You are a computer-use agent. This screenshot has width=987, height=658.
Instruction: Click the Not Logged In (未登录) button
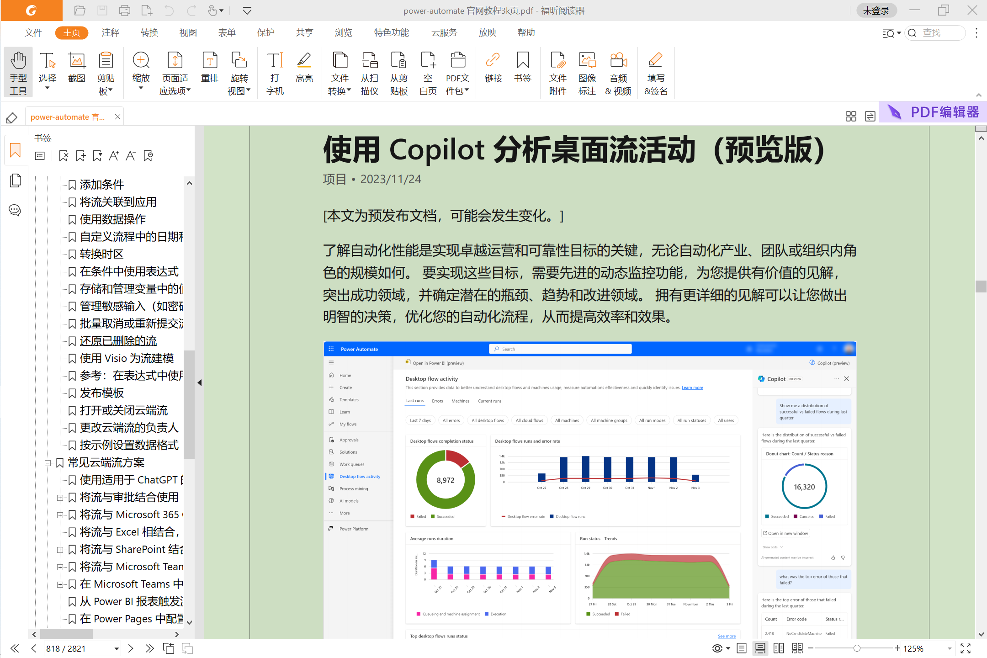[876, 11]
